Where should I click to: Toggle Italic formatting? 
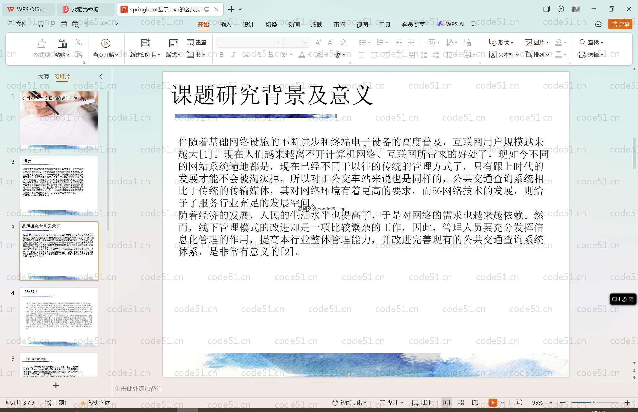[x=234, y=55]
